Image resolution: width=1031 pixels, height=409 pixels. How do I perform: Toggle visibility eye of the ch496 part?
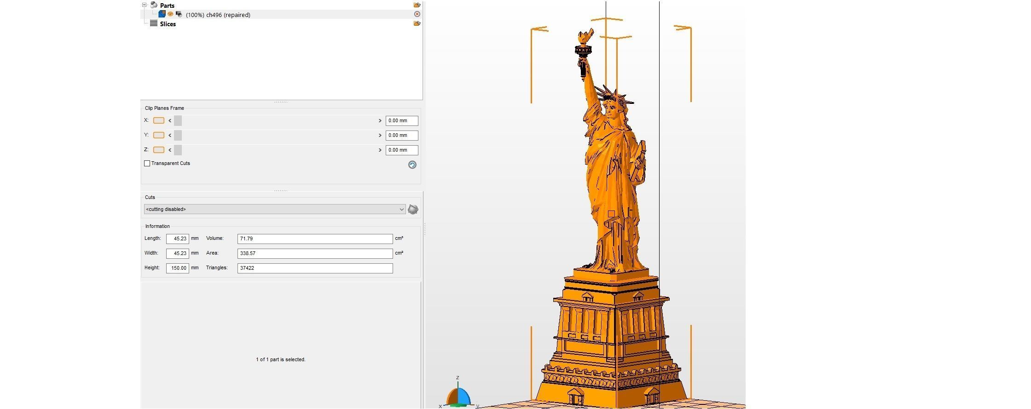click(170, 14)
